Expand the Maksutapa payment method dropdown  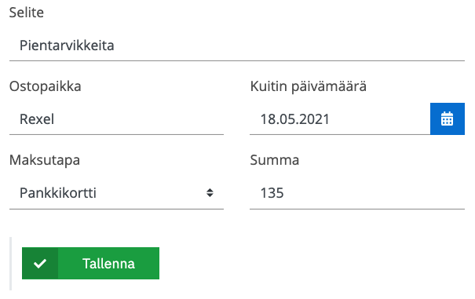[x=116, y=193]
